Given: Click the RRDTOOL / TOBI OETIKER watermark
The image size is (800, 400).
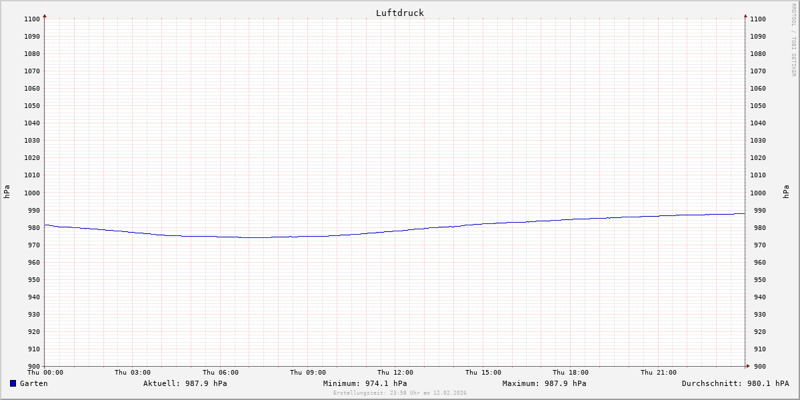Looking at the screenshot, I should pyautogui.click(x=793, y=39).
